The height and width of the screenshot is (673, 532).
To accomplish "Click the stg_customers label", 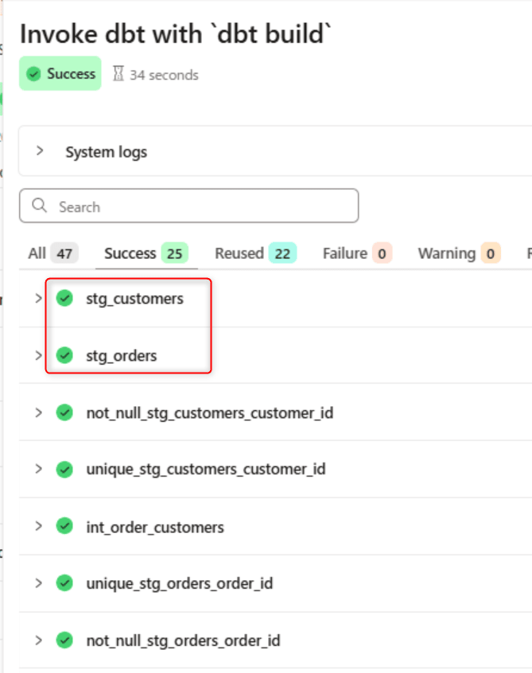I will click(x=134, y=299).
